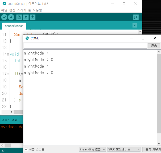Viewport: 161px width, 153px height.
Task: Click the COM3 scrollbar down arrow
Action: click(159, 143)
